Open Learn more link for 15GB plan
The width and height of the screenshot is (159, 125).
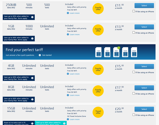point(74,119)
